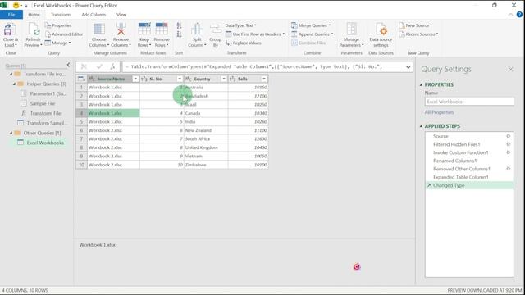Close the Query Settings pane

point(510,69)
